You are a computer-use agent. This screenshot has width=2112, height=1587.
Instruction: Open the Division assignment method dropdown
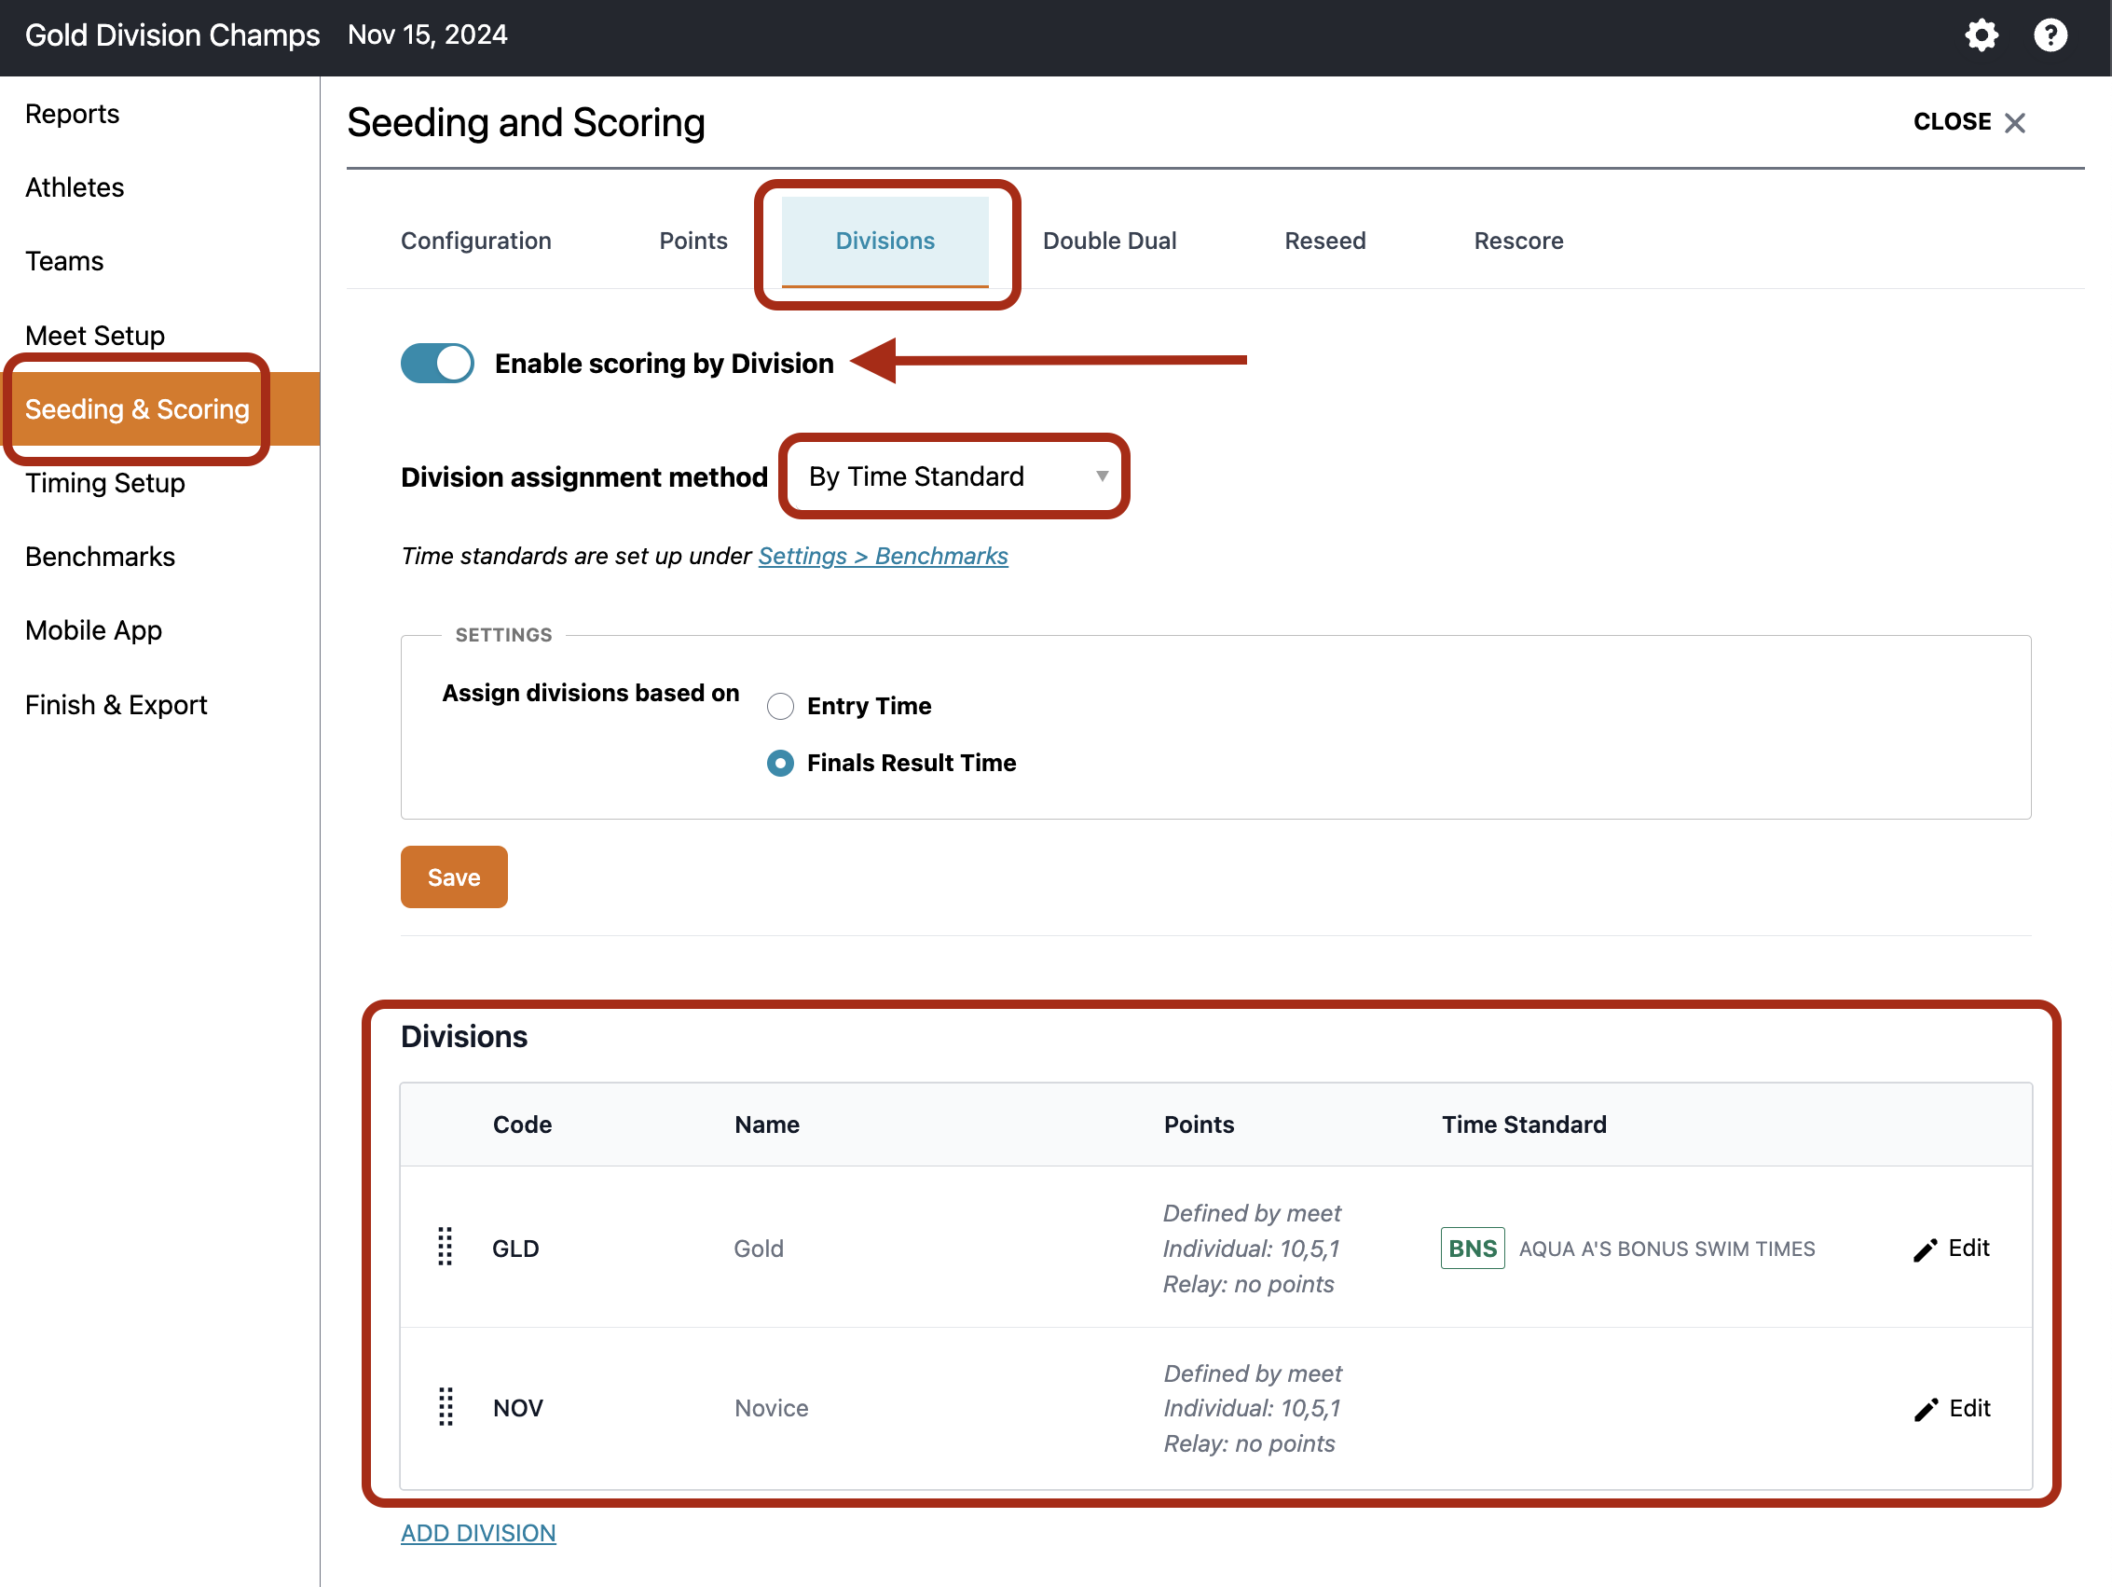point(954,476)
